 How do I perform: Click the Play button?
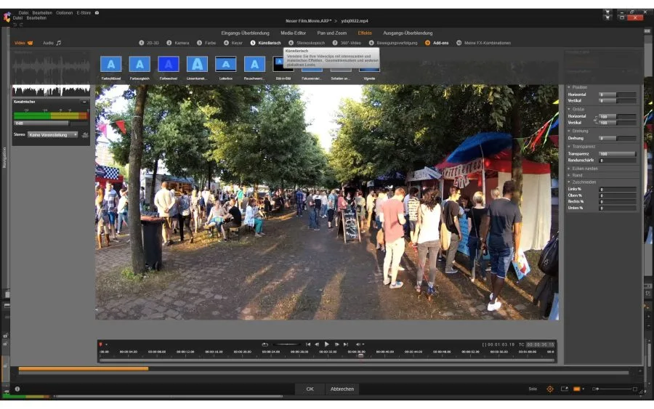326,344
